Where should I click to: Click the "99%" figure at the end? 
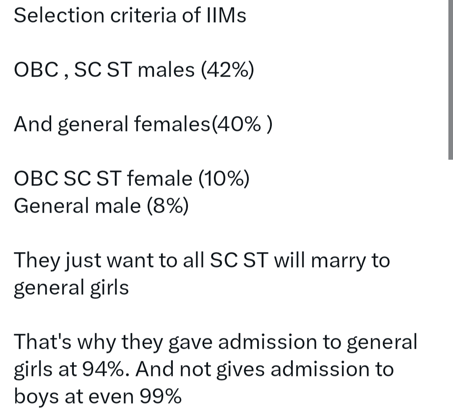pos(161,396)
